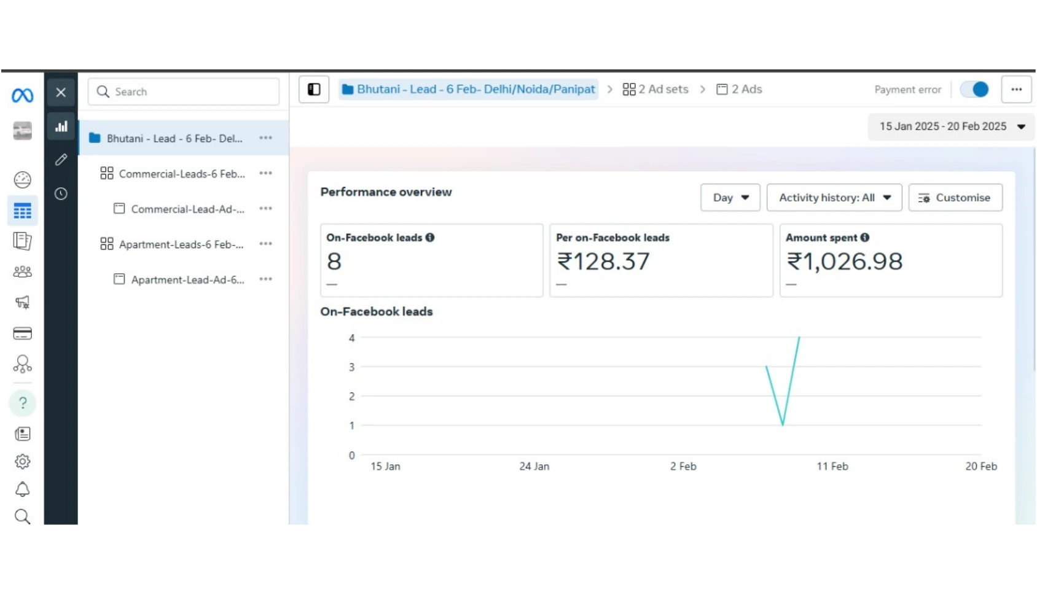Open the ad account thumbnail

pyautogui.click(x=22, y=131)
